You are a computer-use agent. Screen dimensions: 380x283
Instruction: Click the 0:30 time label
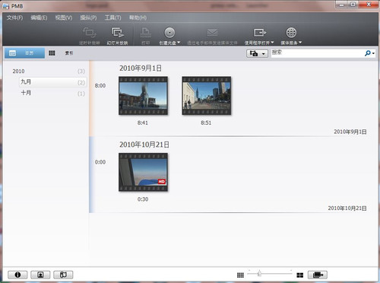[143, 199]
